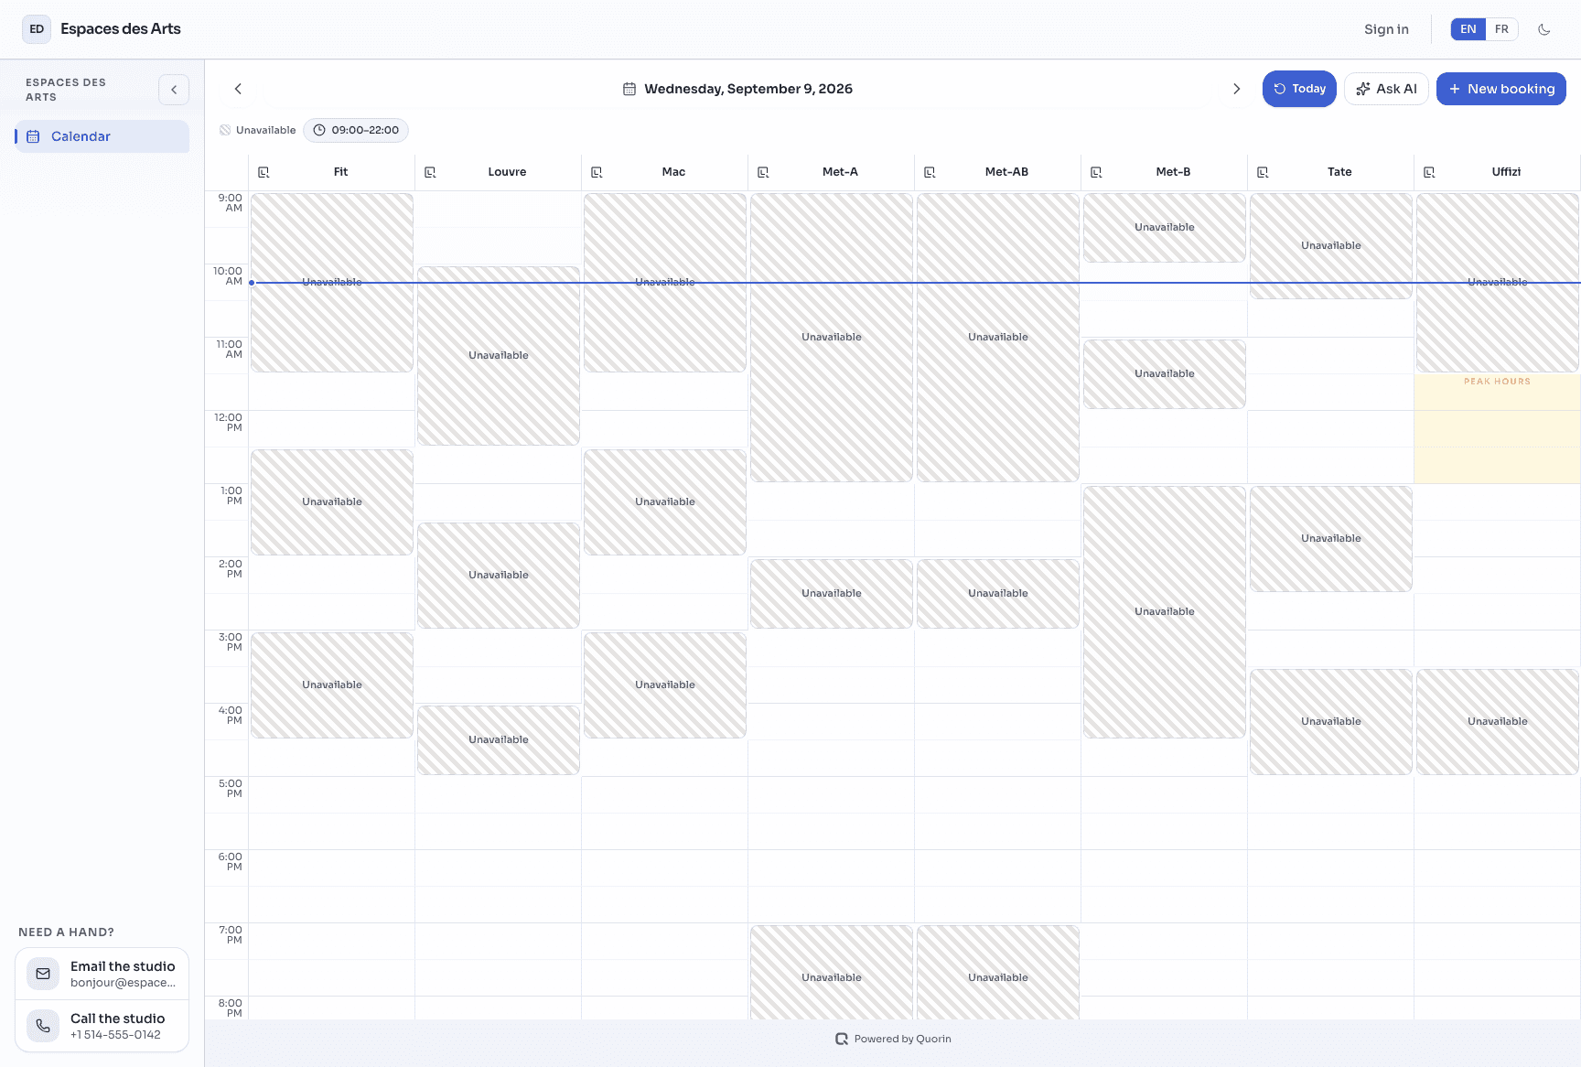Open Met-AB room details icon
1581x1067 pixels.
click(x=930, y=172)
